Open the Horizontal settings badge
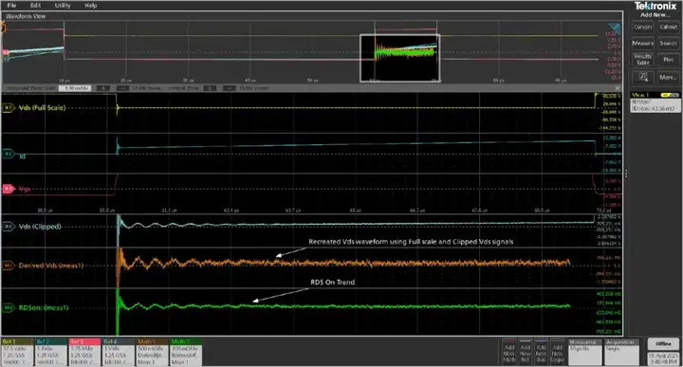 [x=584, y=352]
